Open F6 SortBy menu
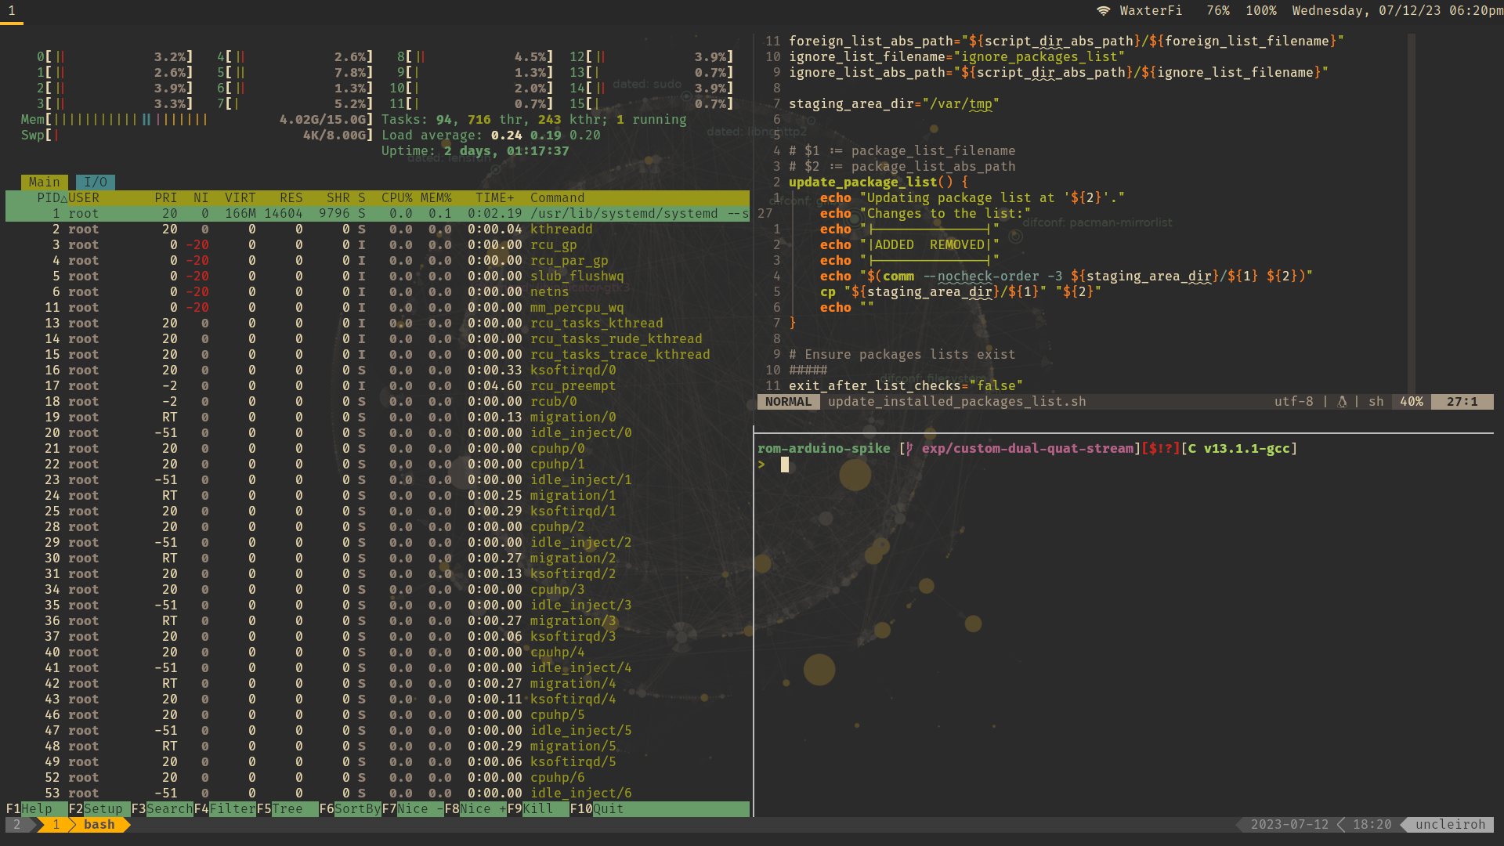Screen dimensions: 1504x846 pyautogui.click(x=357, y=809)
